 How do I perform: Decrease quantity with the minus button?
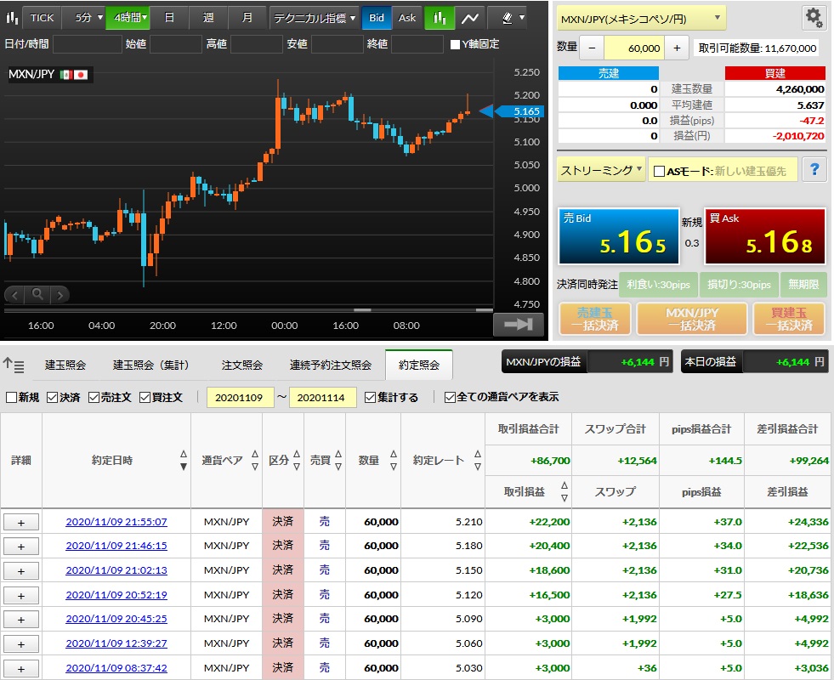pos(592,48)
